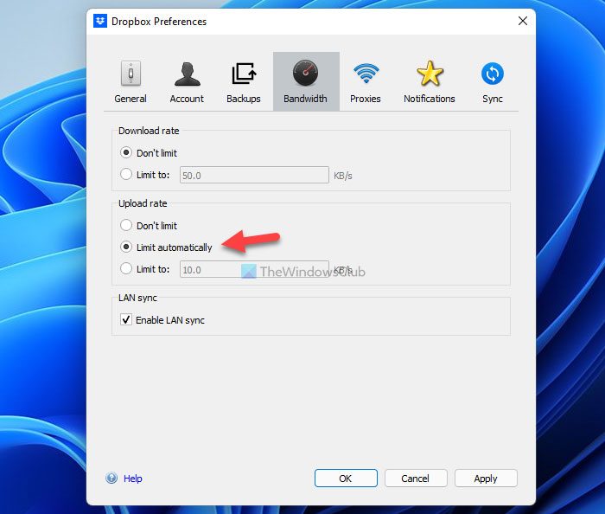This screenshot has width=605, height=514.
Task: Close the Dropbox Preferences window
Action: [522, 21]
